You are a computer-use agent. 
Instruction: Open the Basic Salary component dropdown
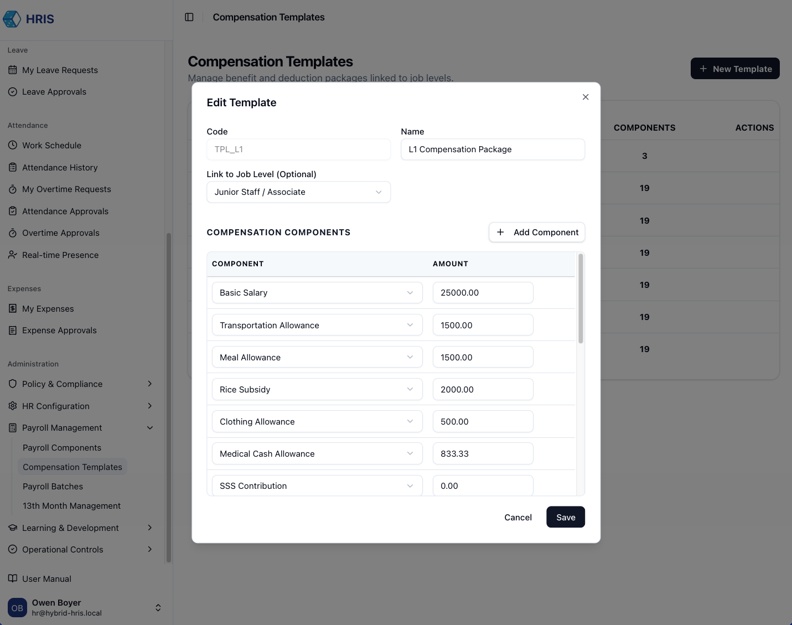[x=317, y=293]
